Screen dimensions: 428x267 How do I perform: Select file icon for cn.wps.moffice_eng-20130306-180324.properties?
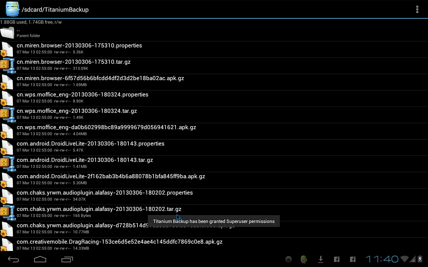click(7, 98)
